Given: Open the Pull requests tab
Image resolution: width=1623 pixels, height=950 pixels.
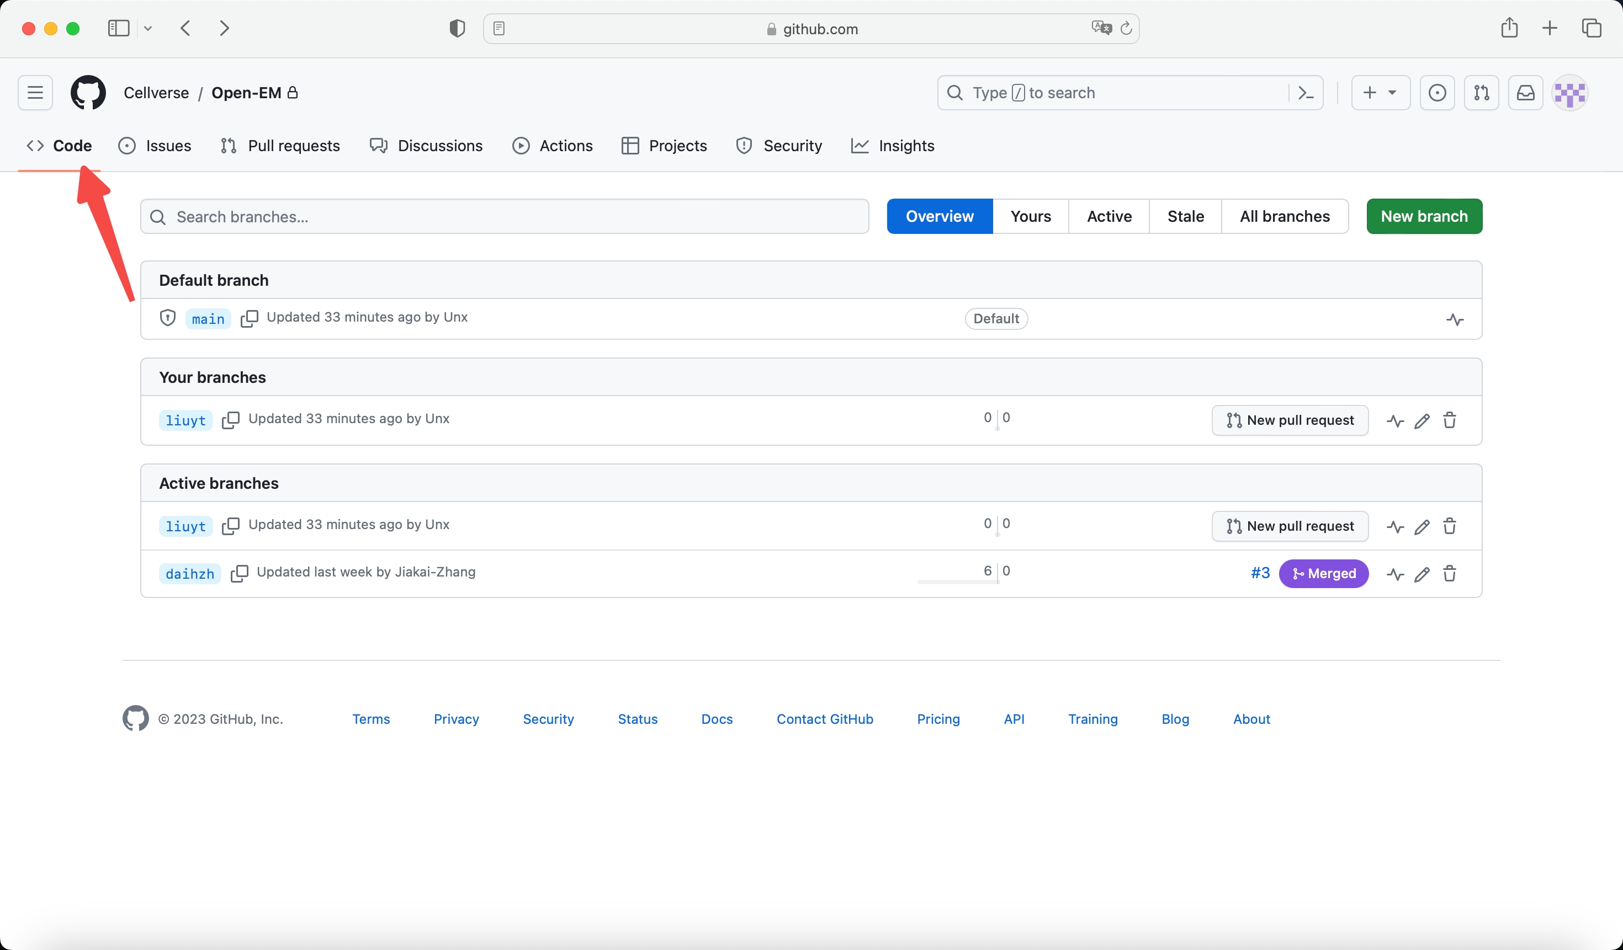Looking at the screenshot, I should (x=280, y=146).
